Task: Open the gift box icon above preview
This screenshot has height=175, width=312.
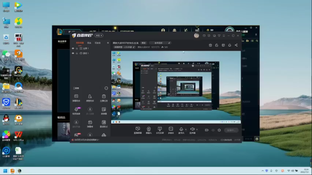Action: click(210, 45)
